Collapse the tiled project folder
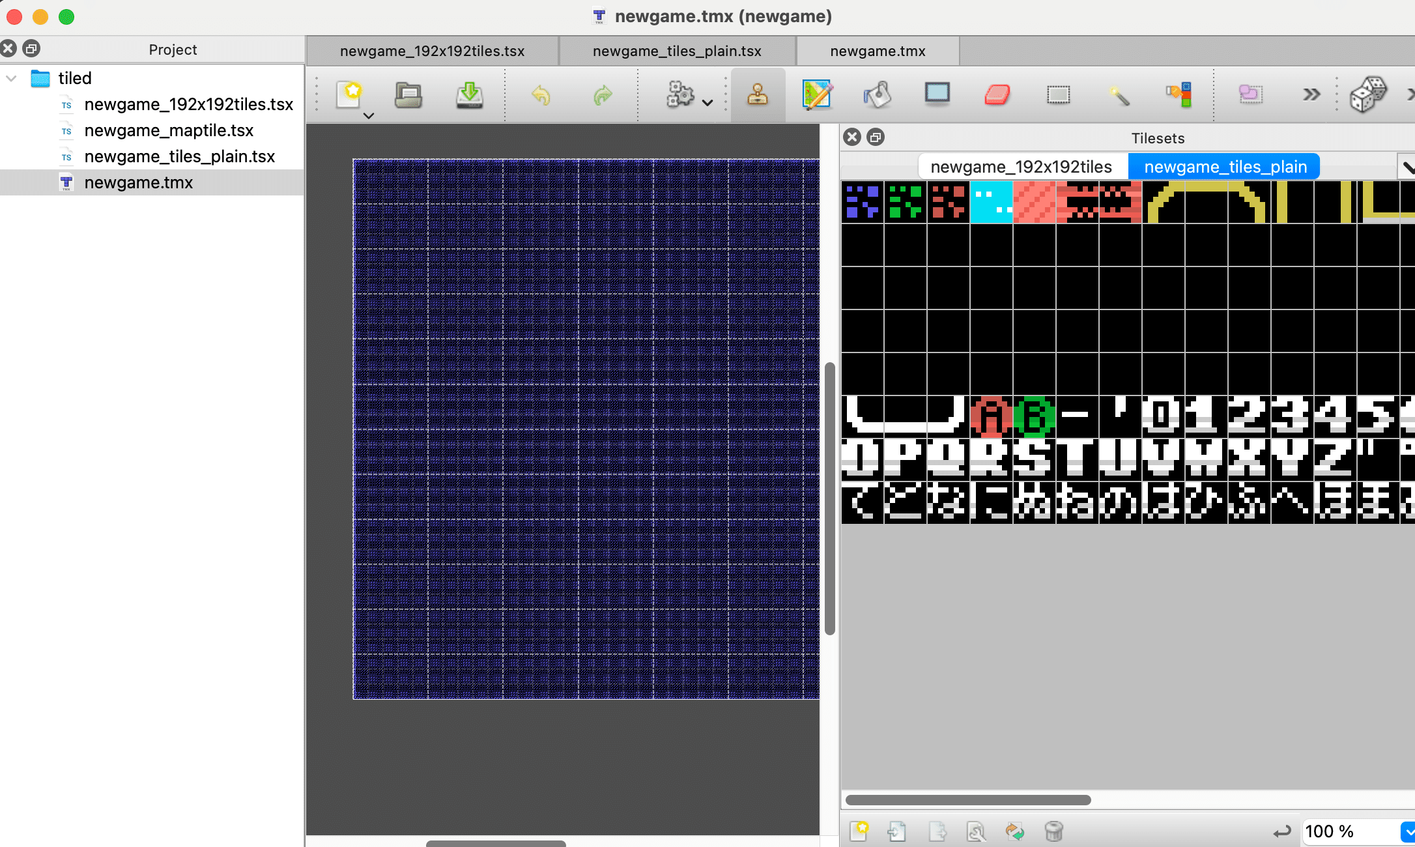This screenshot has height=847, width=1415. pos(11,78)
